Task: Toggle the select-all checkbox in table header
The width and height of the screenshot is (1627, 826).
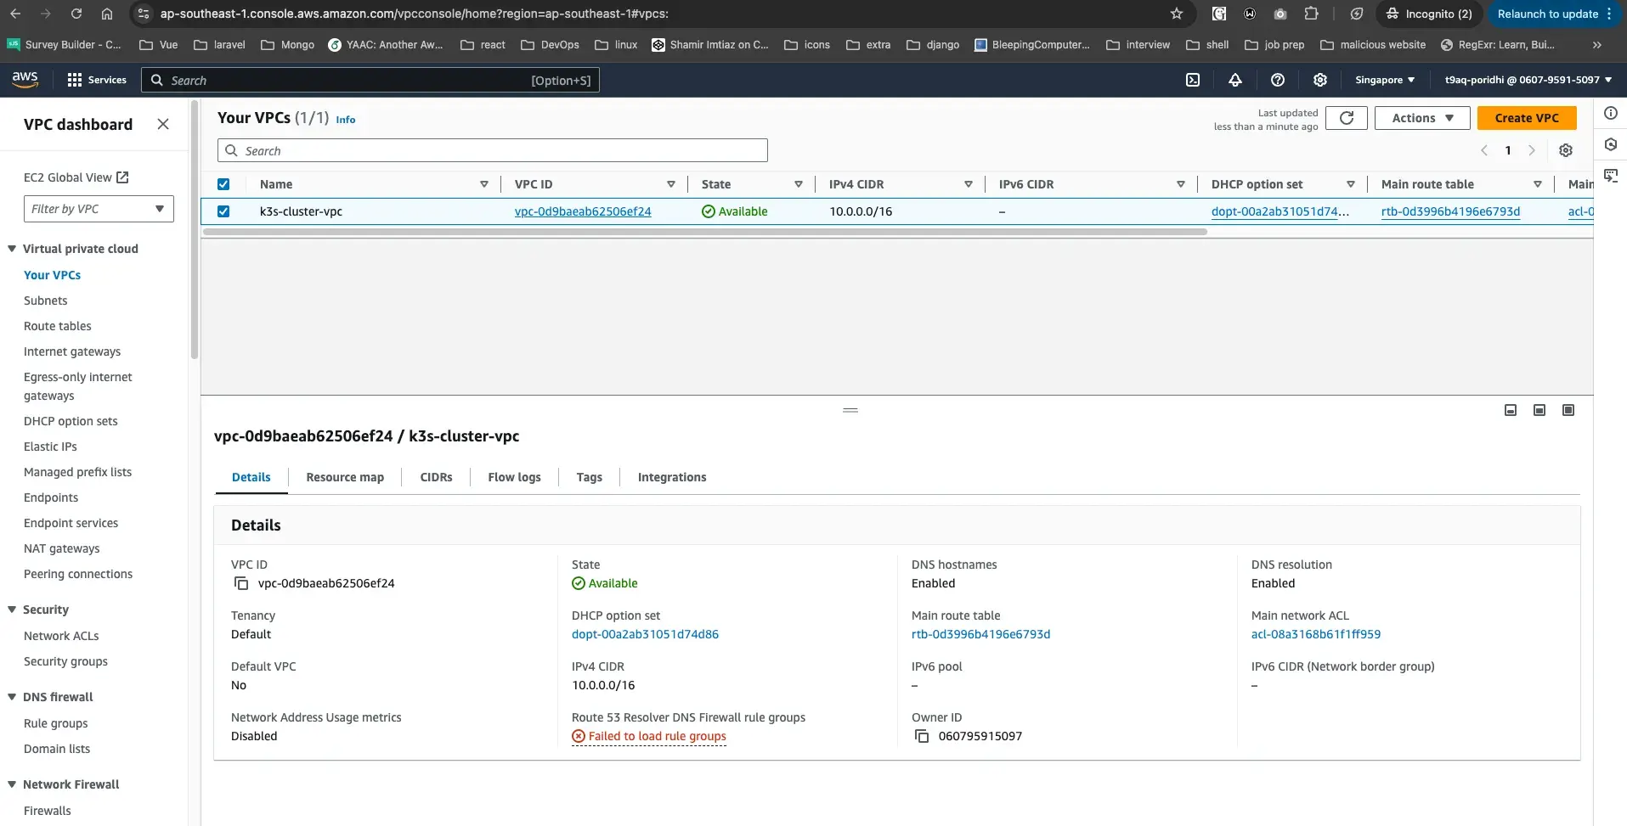Action: [223, 184]
